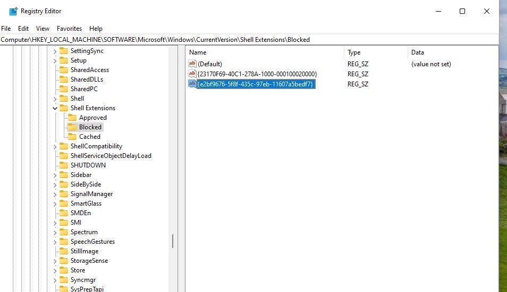Image resolution: width=507 pixels, height=292 pixels.
Task: Select the StillImage folder icon
Action: pos(64,251)
